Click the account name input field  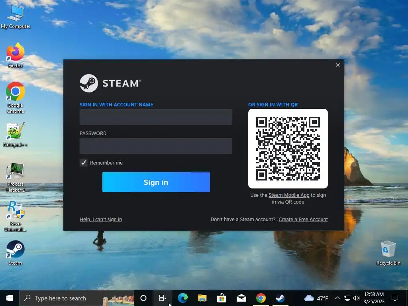click(156, 117)
